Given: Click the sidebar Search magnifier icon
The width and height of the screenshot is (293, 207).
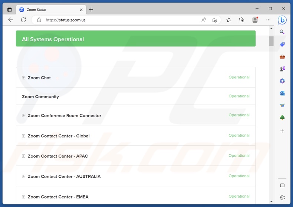Looking at the screenshot, I should tap(282, 32).
